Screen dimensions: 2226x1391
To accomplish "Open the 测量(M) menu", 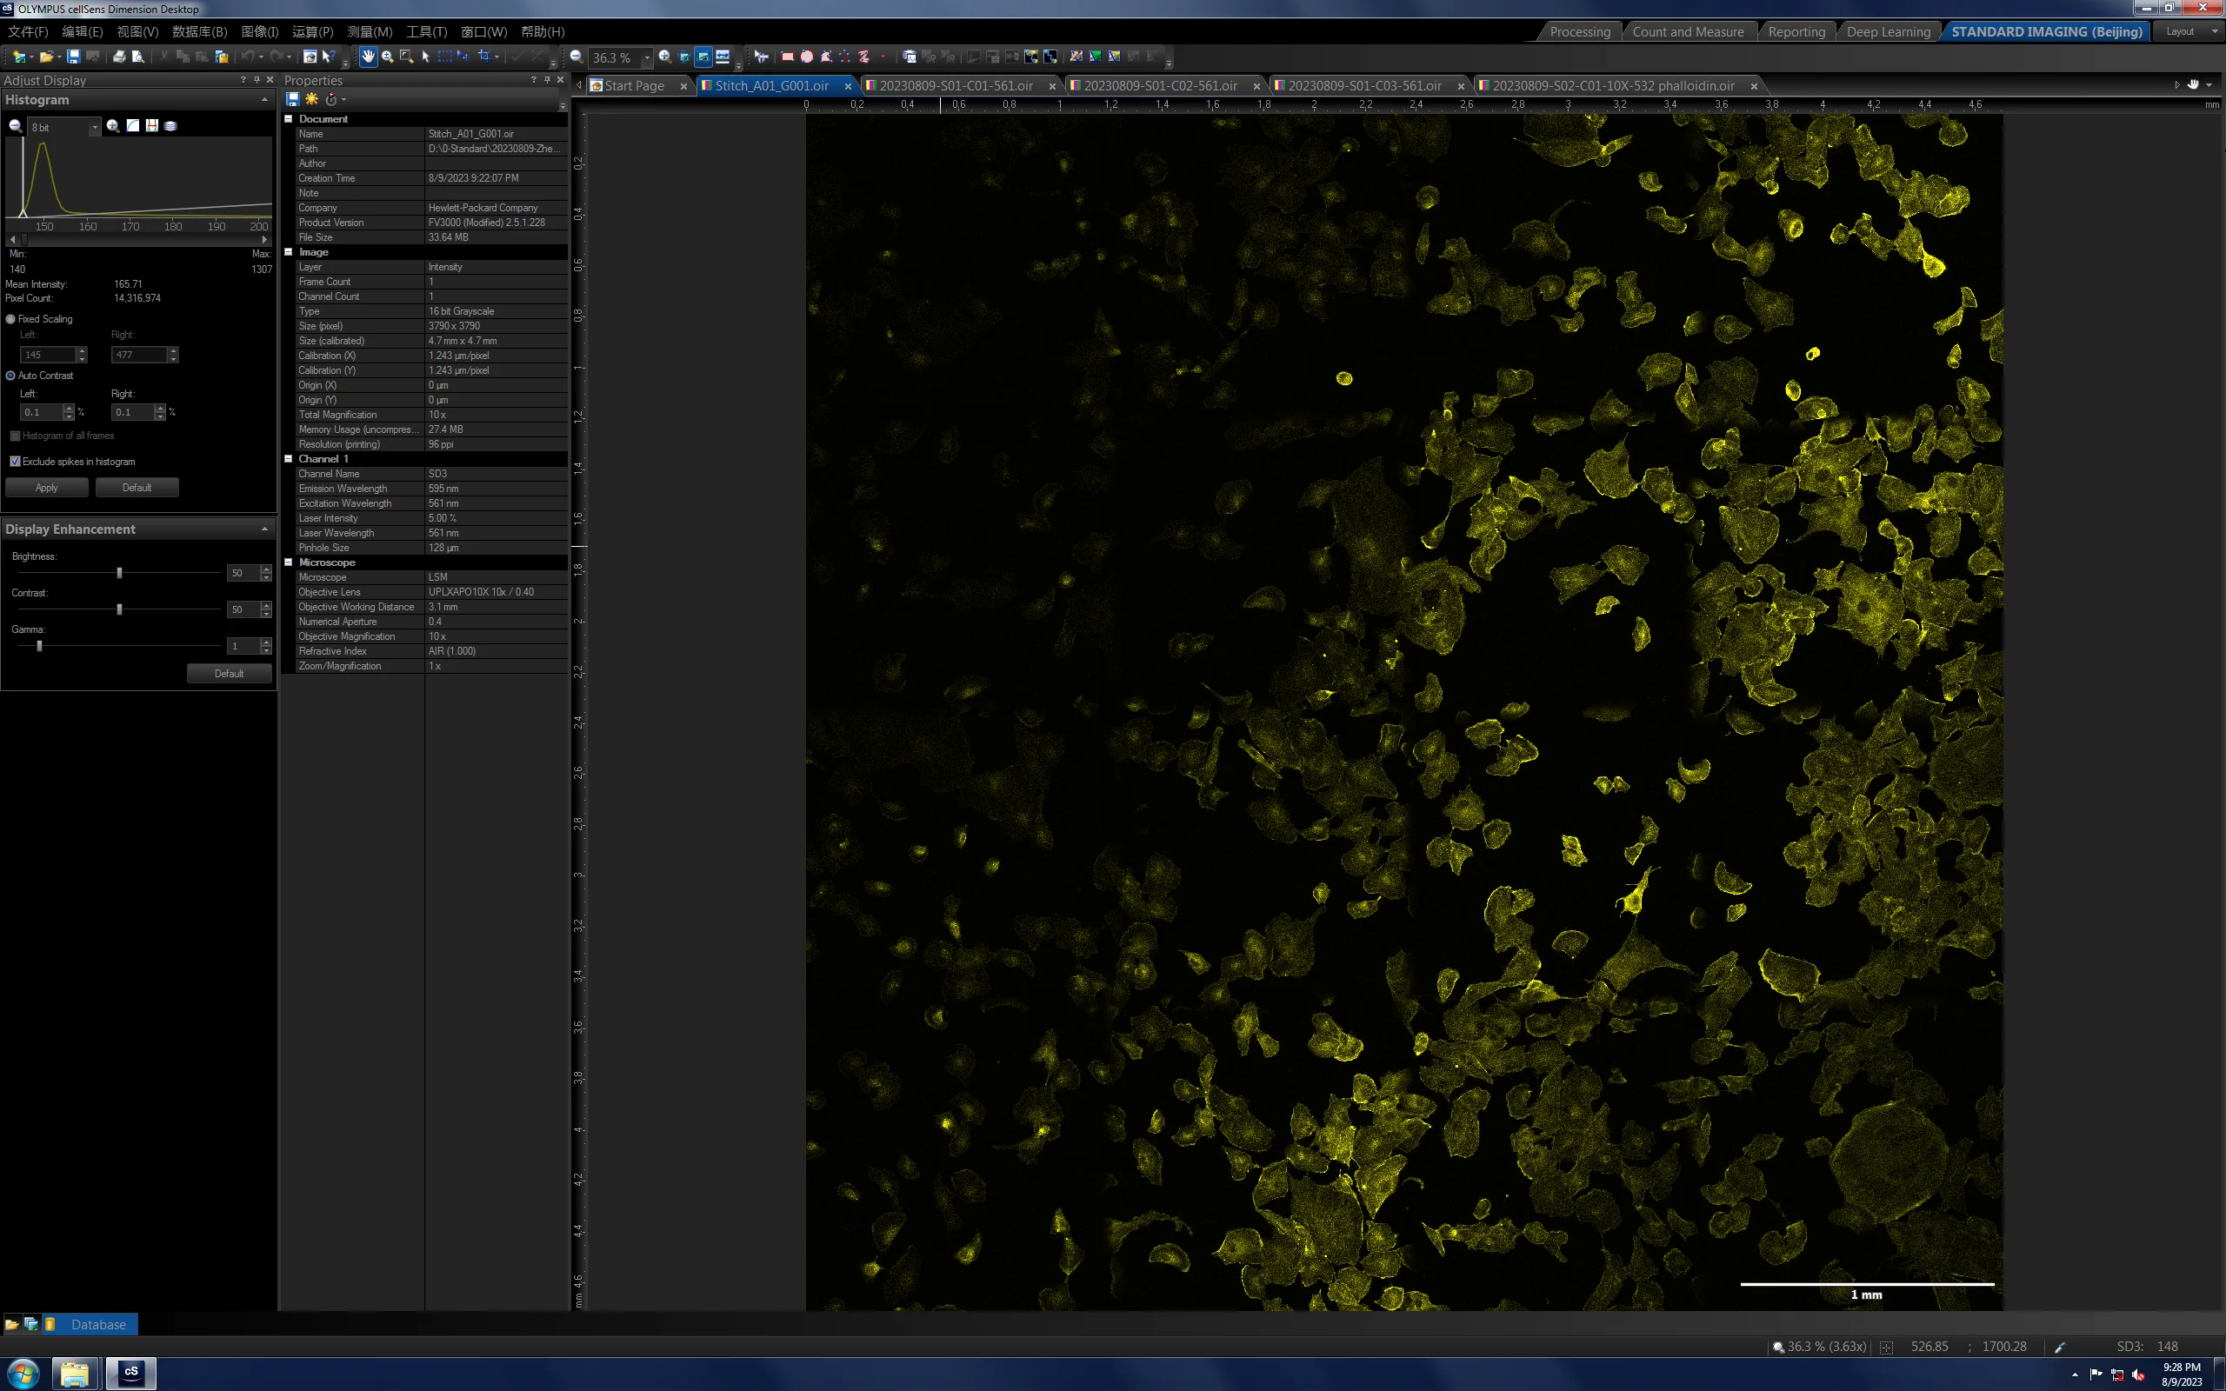I will (x=370, y=31).
